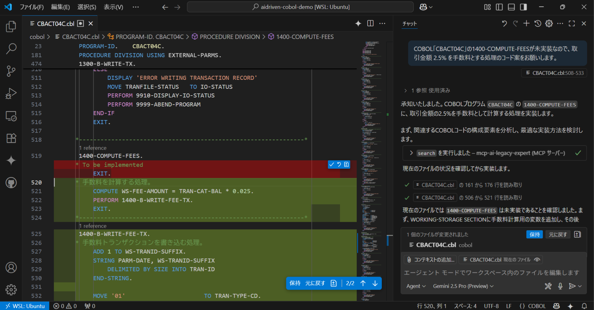Open Run and Debug view

(x=11, y=93)
